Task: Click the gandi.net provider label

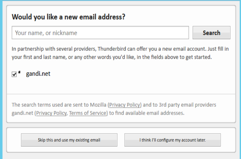Action: click(38, 73)
